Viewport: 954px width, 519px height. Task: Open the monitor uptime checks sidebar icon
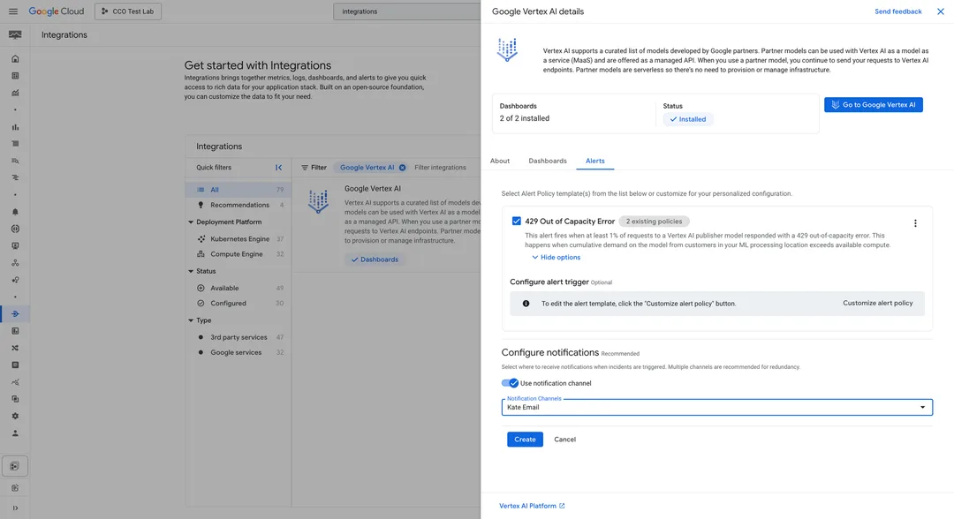pos(15,246)
